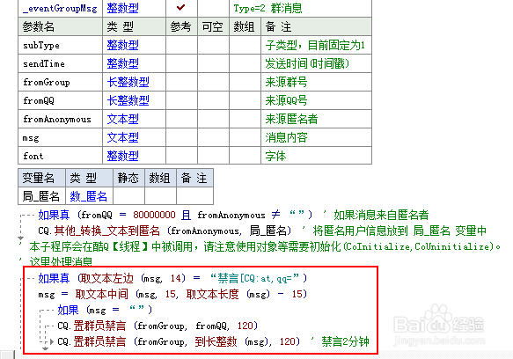Click the 取文本长度 function call
This screenshot has height=359, width=513.
213,294
